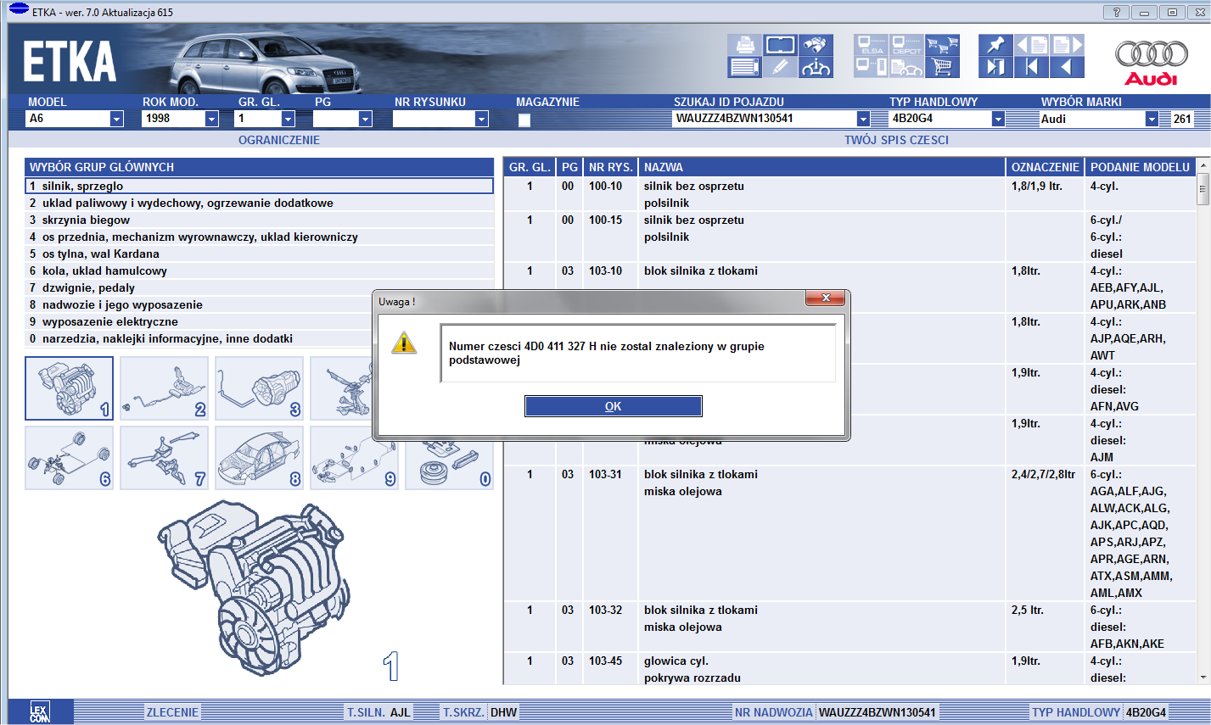Select the pencil edit icon
Screen dimensions: 1211x725
[x=780, y=67]
